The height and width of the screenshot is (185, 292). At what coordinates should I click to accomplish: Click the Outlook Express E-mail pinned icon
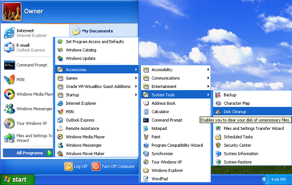[9, 47]
